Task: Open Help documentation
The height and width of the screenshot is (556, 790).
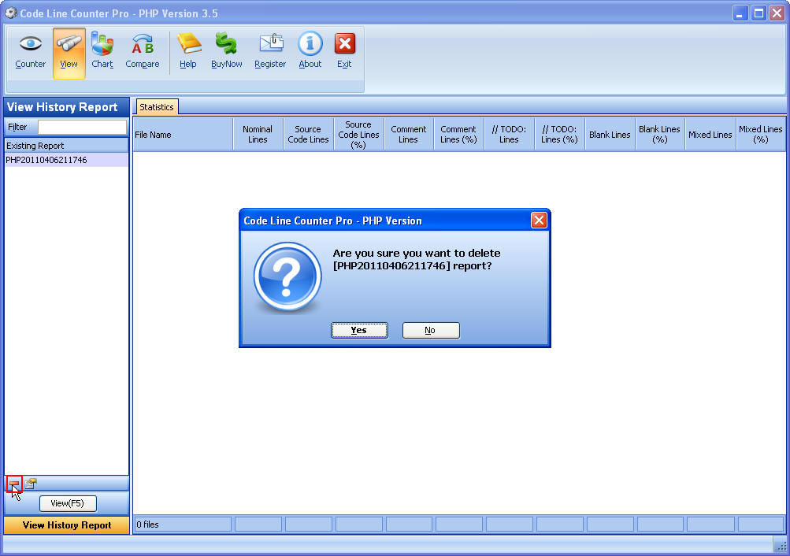Action: pos(188,50)
